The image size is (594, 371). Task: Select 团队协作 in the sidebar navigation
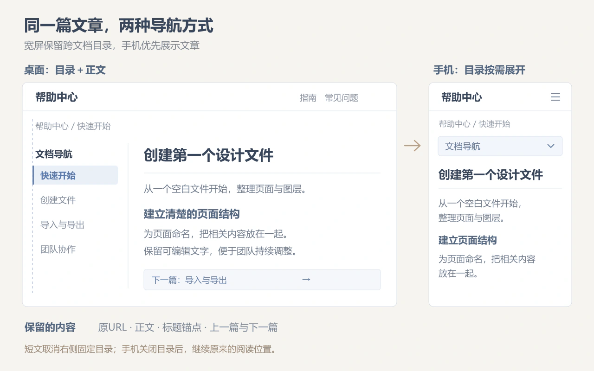point(58,249)
